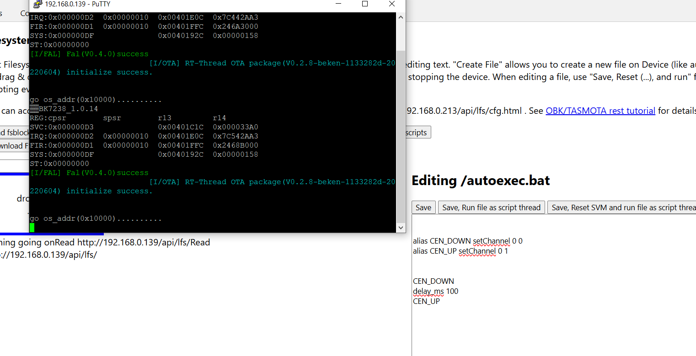Click the 'http://192.168.0.139/api/lfs/Read' text

(144, 242)
